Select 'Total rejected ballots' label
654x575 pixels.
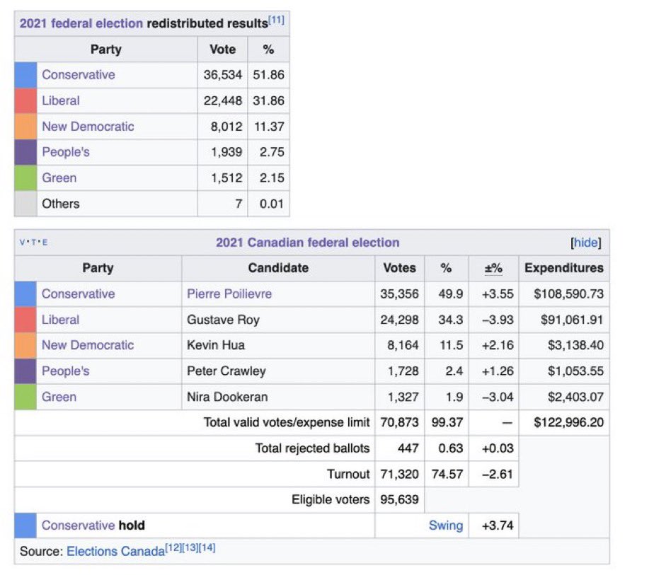pos(312,448)
